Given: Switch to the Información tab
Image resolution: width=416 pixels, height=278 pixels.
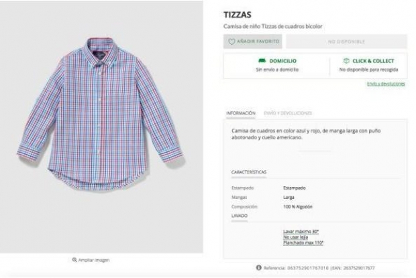Looking at the screenshot, I should point(241,113).
